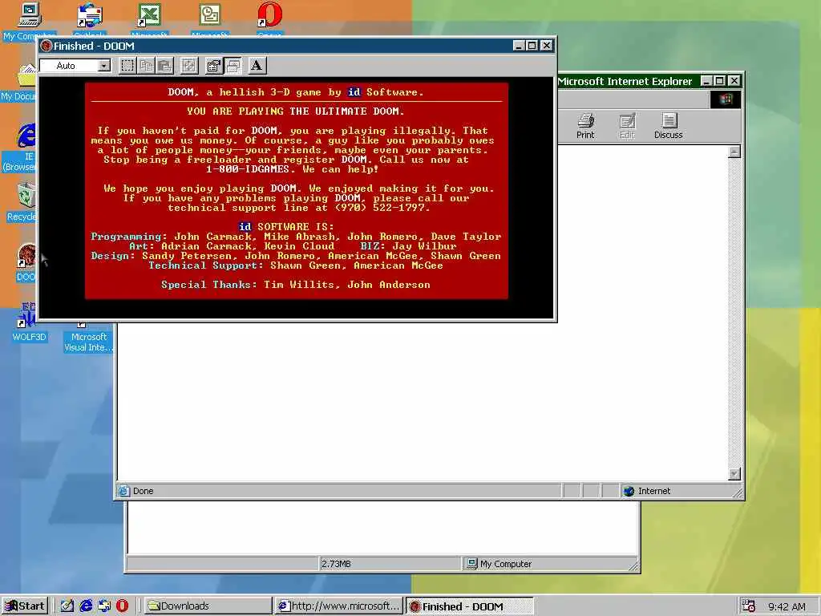
Task: Click the Edit button in Internet Explorer
Action: coord(627,126)
